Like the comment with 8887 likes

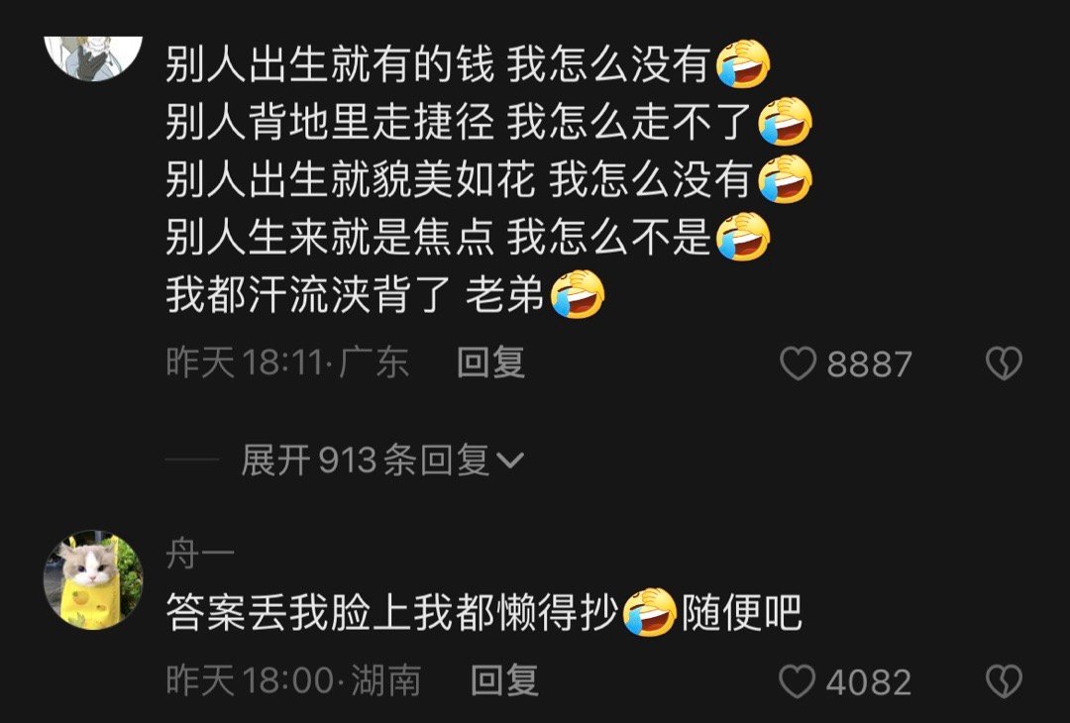[798, 362]
